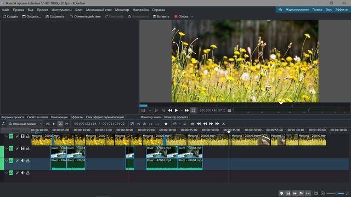Collapse track V1 with chevron
Screen dimensions: 351x197
(x=6, y=148)
